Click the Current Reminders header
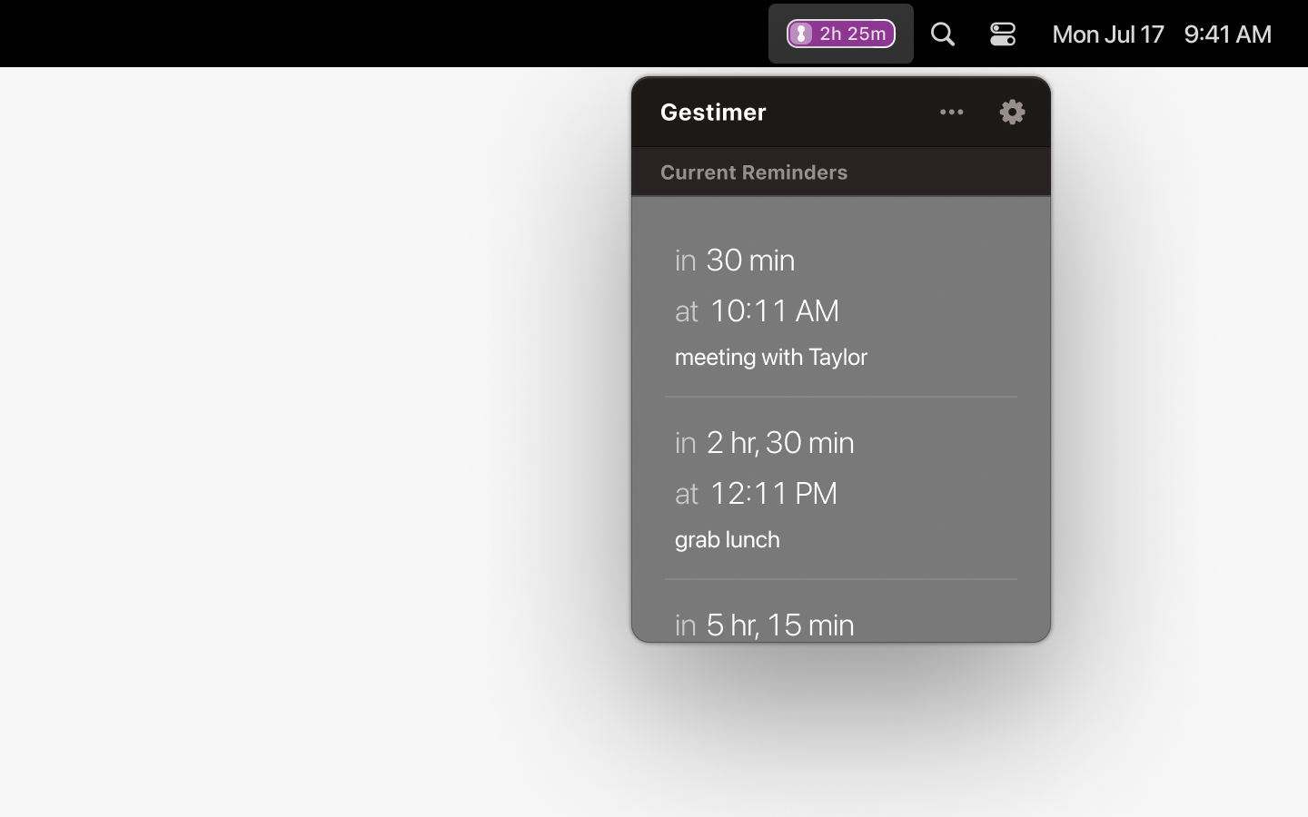Viewport: 1308px width, 817px height. (x=754, y=172)
